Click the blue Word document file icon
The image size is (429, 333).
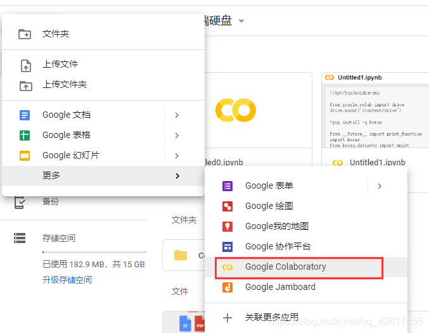[185, 324]
